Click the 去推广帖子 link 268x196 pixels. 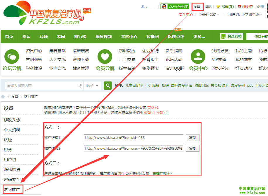162,173
